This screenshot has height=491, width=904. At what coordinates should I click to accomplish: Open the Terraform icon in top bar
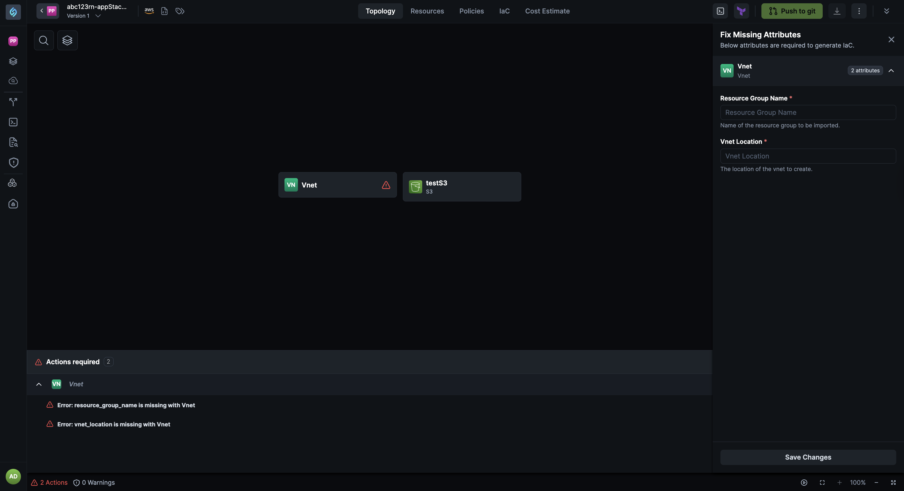(x=741, y=11)
